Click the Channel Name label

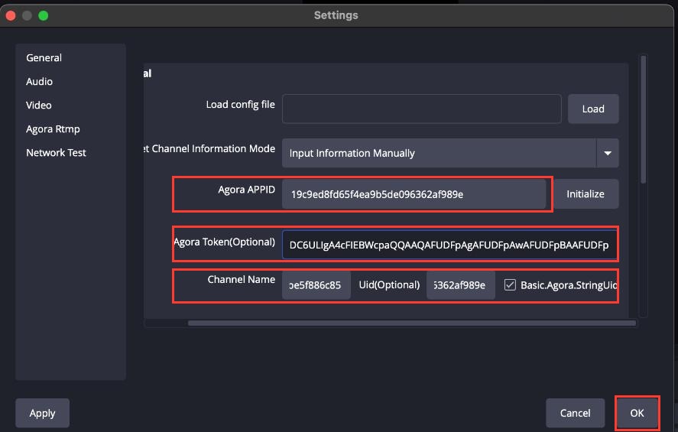coord(242,280)
